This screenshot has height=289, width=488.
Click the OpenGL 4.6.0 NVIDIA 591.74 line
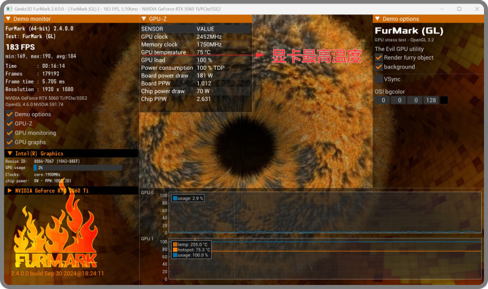point(34,104)
